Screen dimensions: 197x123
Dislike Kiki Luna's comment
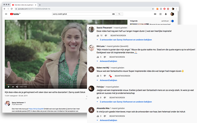click(105, 57)
